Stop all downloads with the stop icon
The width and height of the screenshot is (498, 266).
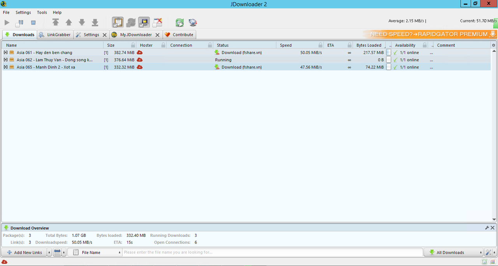(33, 23)
